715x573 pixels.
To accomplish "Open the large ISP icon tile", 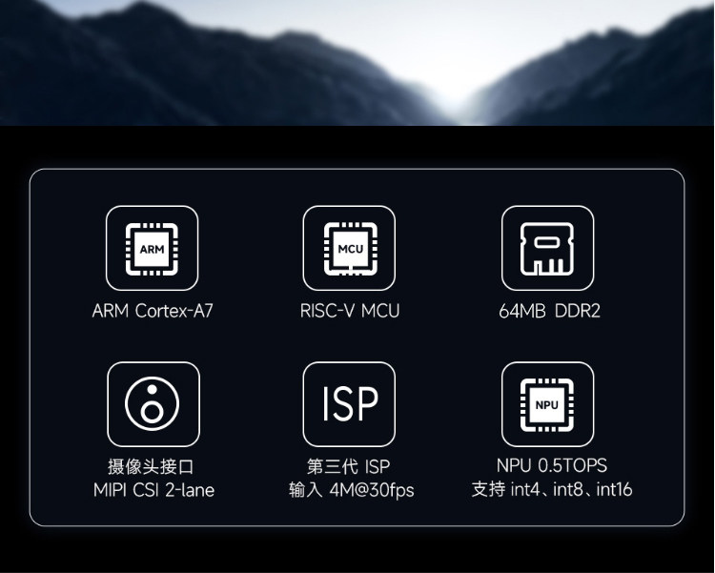I will 349,404.
